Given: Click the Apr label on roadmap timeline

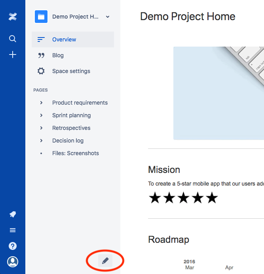Looking at the screenshot, I should pos(229,268).
